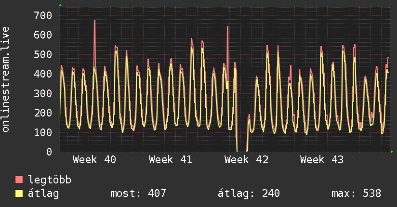The image size is (397, 207).
Task: Click the 'max: 538' maximum value
Action: click(356, 194)
